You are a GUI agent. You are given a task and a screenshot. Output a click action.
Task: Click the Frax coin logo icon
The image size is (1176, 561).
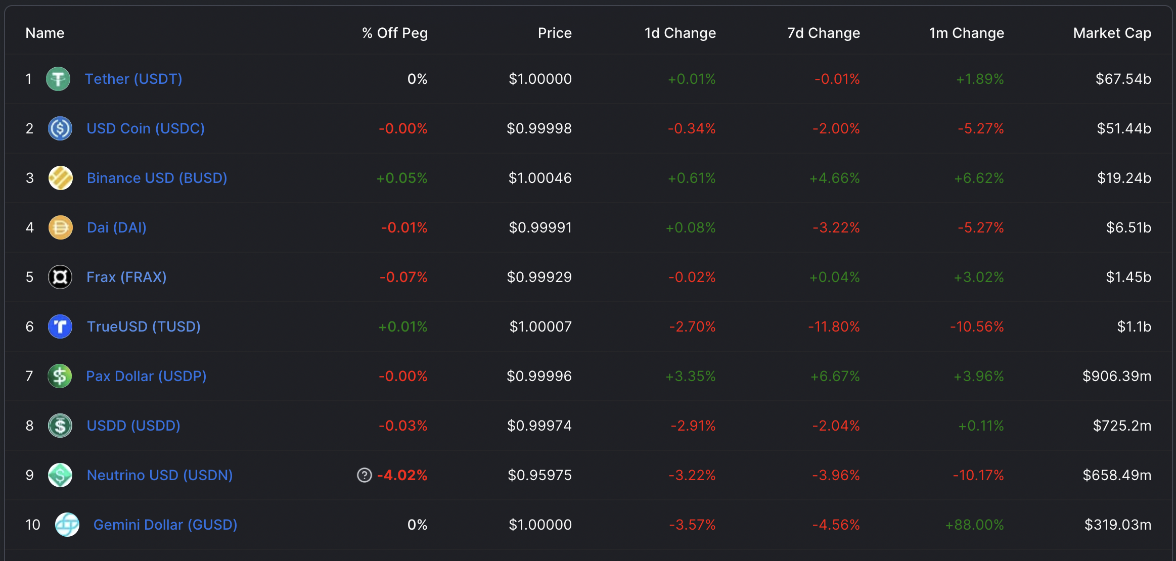[x=60, y=277]
